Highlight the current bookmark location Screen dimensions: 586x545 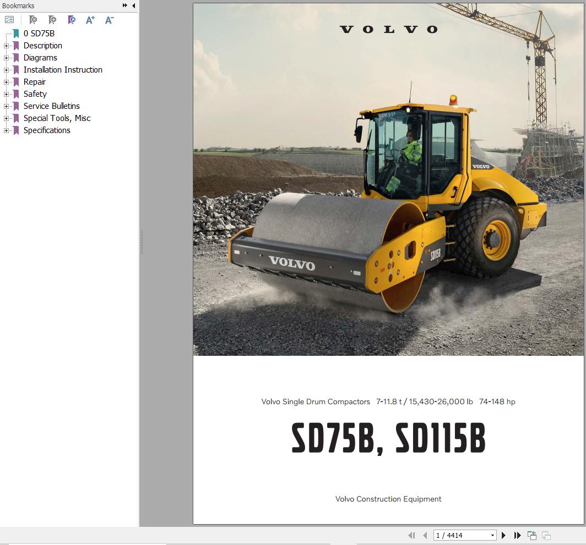tap(71, 19)
